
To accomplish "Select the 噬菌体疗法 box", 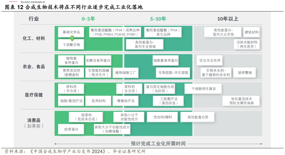I will point(125,101).
